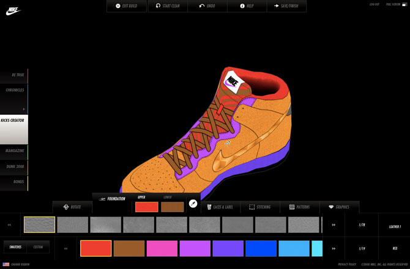Select the second gray texture thumbnail
Image resolution: width=410 pixels, height=269 pixels.
point(73,224)
